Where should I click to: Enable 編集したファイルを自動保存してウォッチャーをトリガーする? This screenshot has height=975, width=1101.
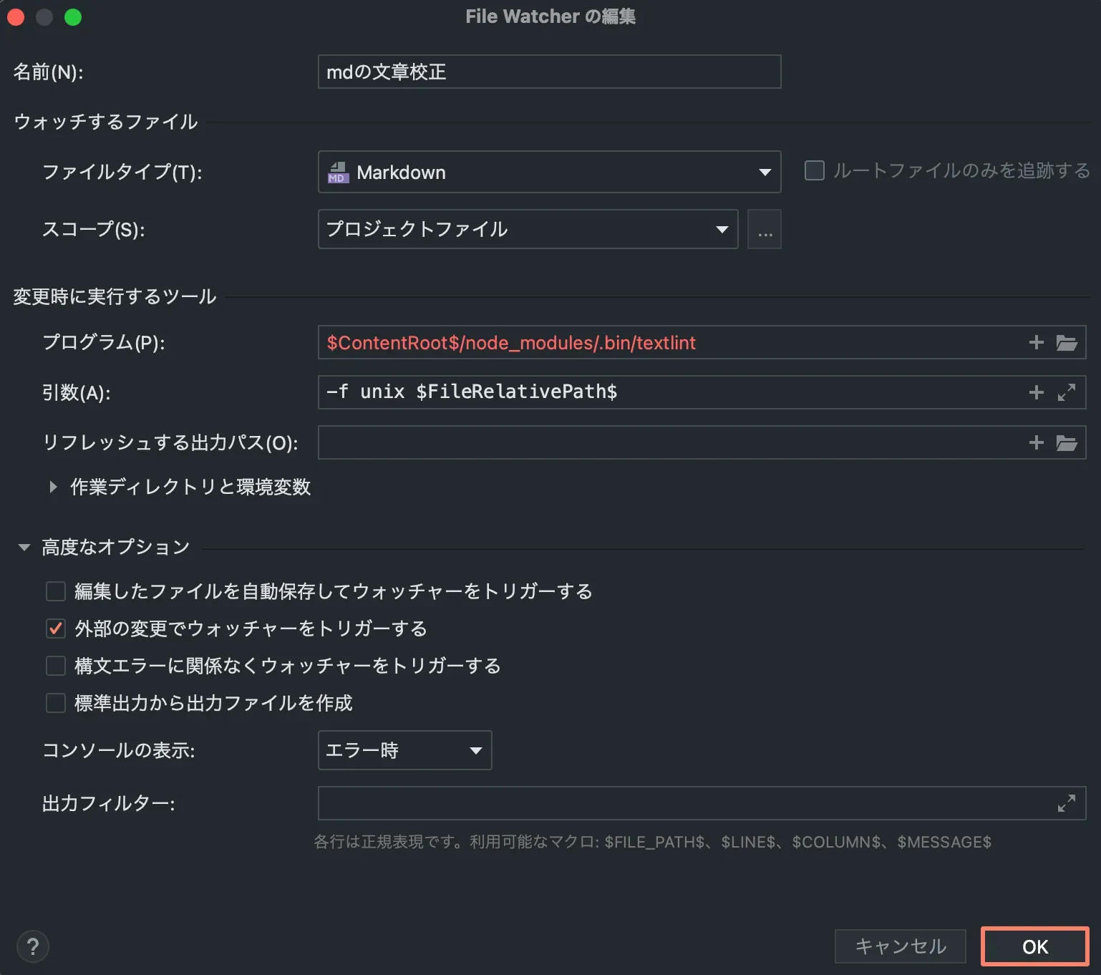point(56,591)
